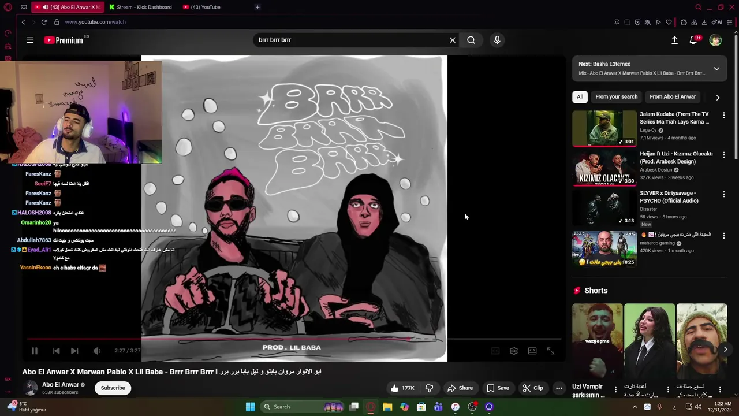Open options for Uzi Vampir short

[615, 389]
